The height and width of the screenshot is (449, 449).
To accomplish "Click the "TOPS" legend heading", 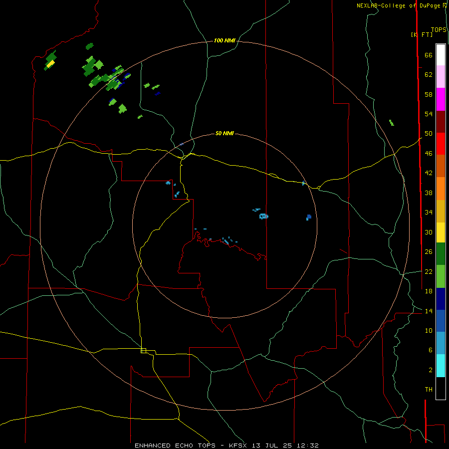I will point(439,30).
